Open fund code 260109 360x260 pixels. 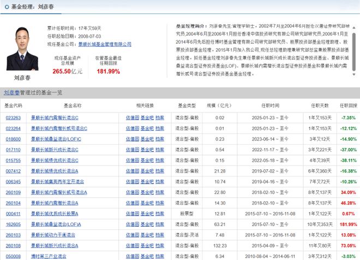click(13, 192)
